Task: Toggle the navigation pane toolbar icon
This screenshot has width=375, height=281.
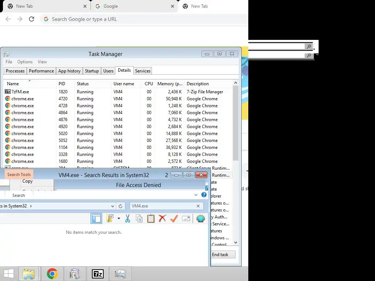Action: pos(96,218)
